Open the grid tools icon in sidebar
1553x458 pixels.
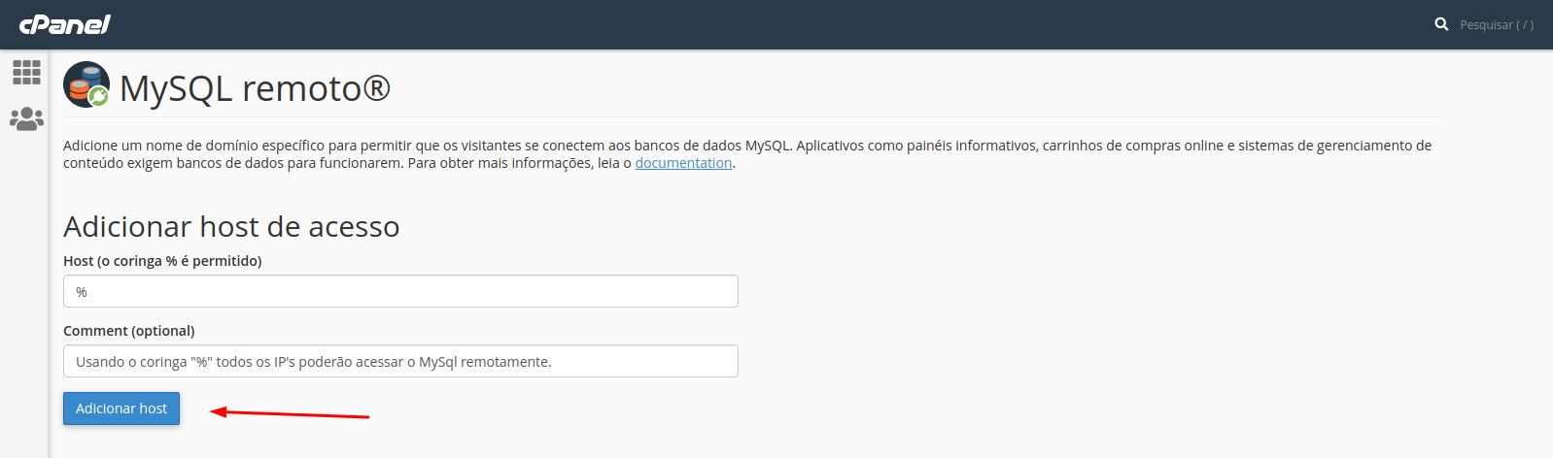click(26, 72)
